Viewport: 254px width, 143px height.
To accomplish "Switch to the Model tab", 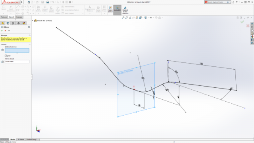I will tap(13, 139).
